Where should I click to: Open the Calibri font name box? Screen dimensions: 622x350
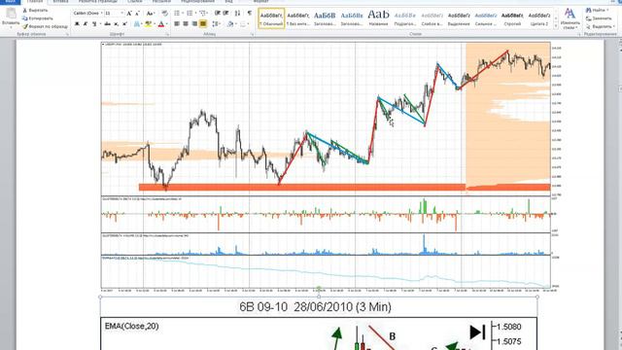click(x=87, y=13)
